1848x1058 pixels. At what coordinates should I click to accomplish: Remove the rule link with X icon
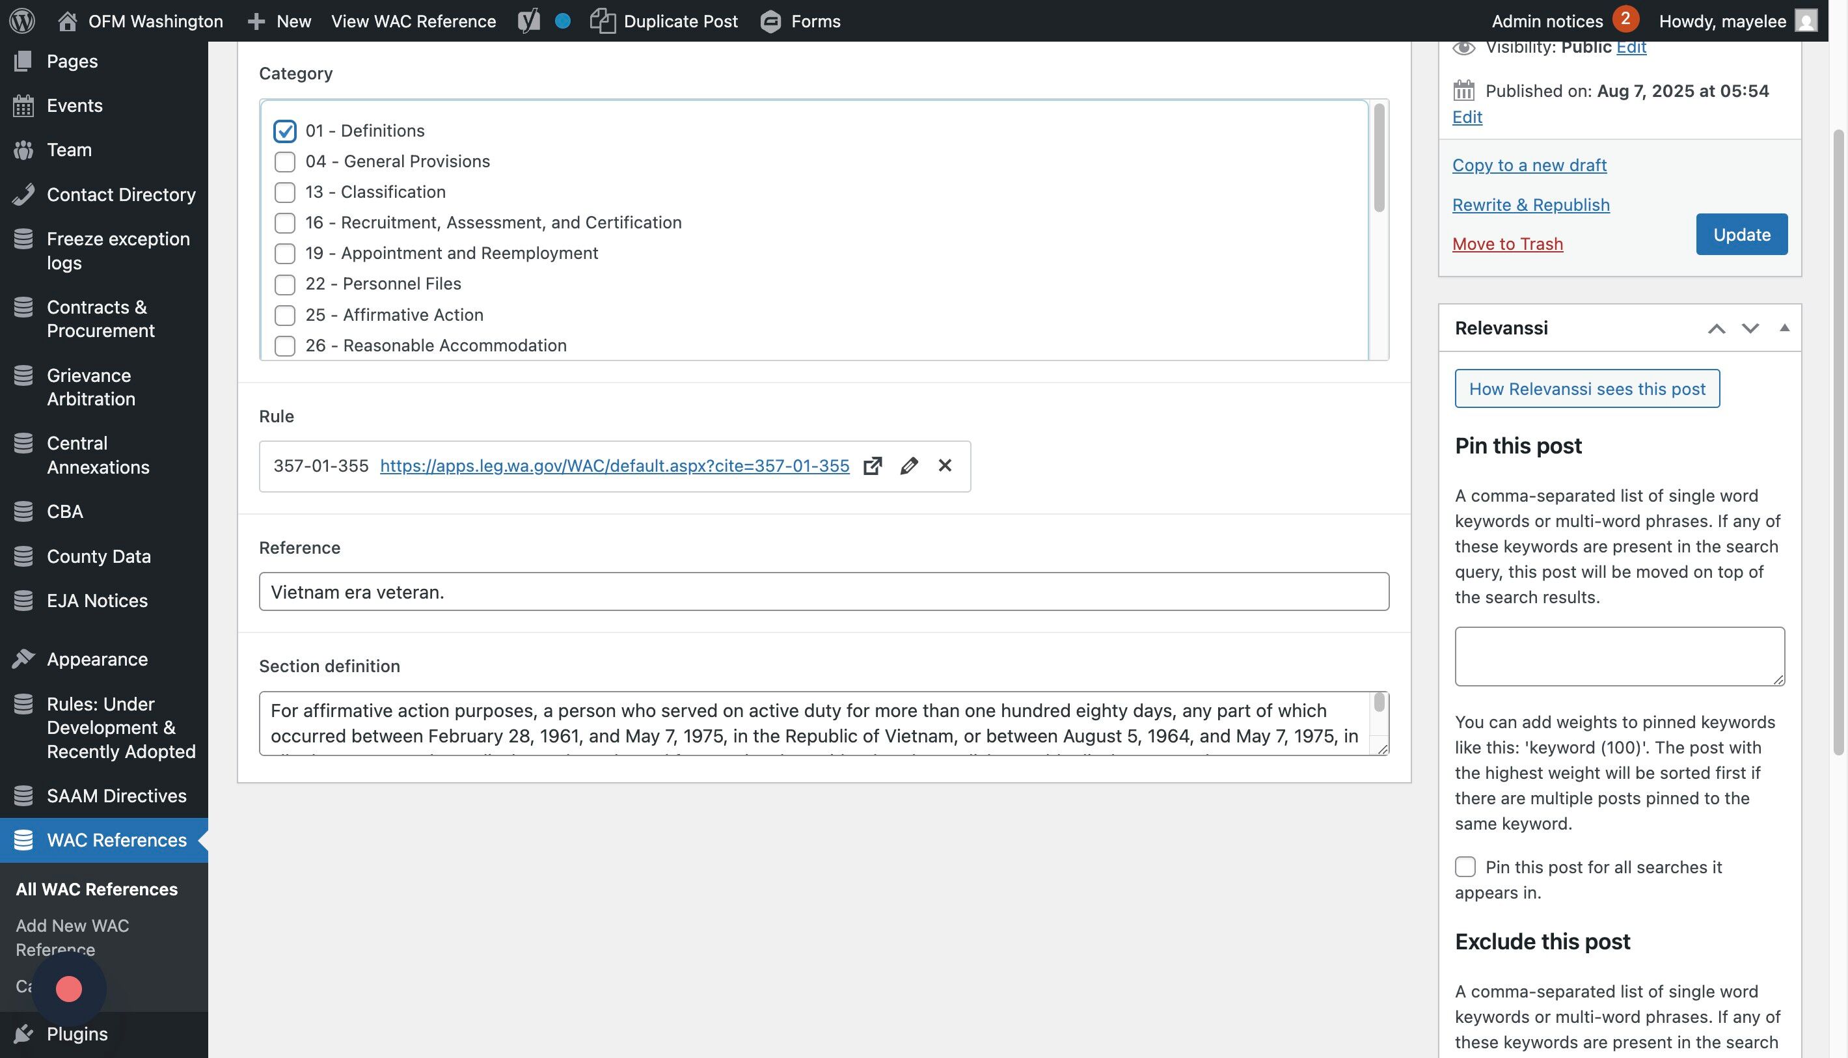pos(945,466)
